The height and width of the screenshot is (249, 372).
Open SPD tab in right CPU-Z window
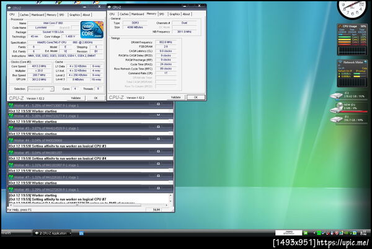[x=162, y=13]
